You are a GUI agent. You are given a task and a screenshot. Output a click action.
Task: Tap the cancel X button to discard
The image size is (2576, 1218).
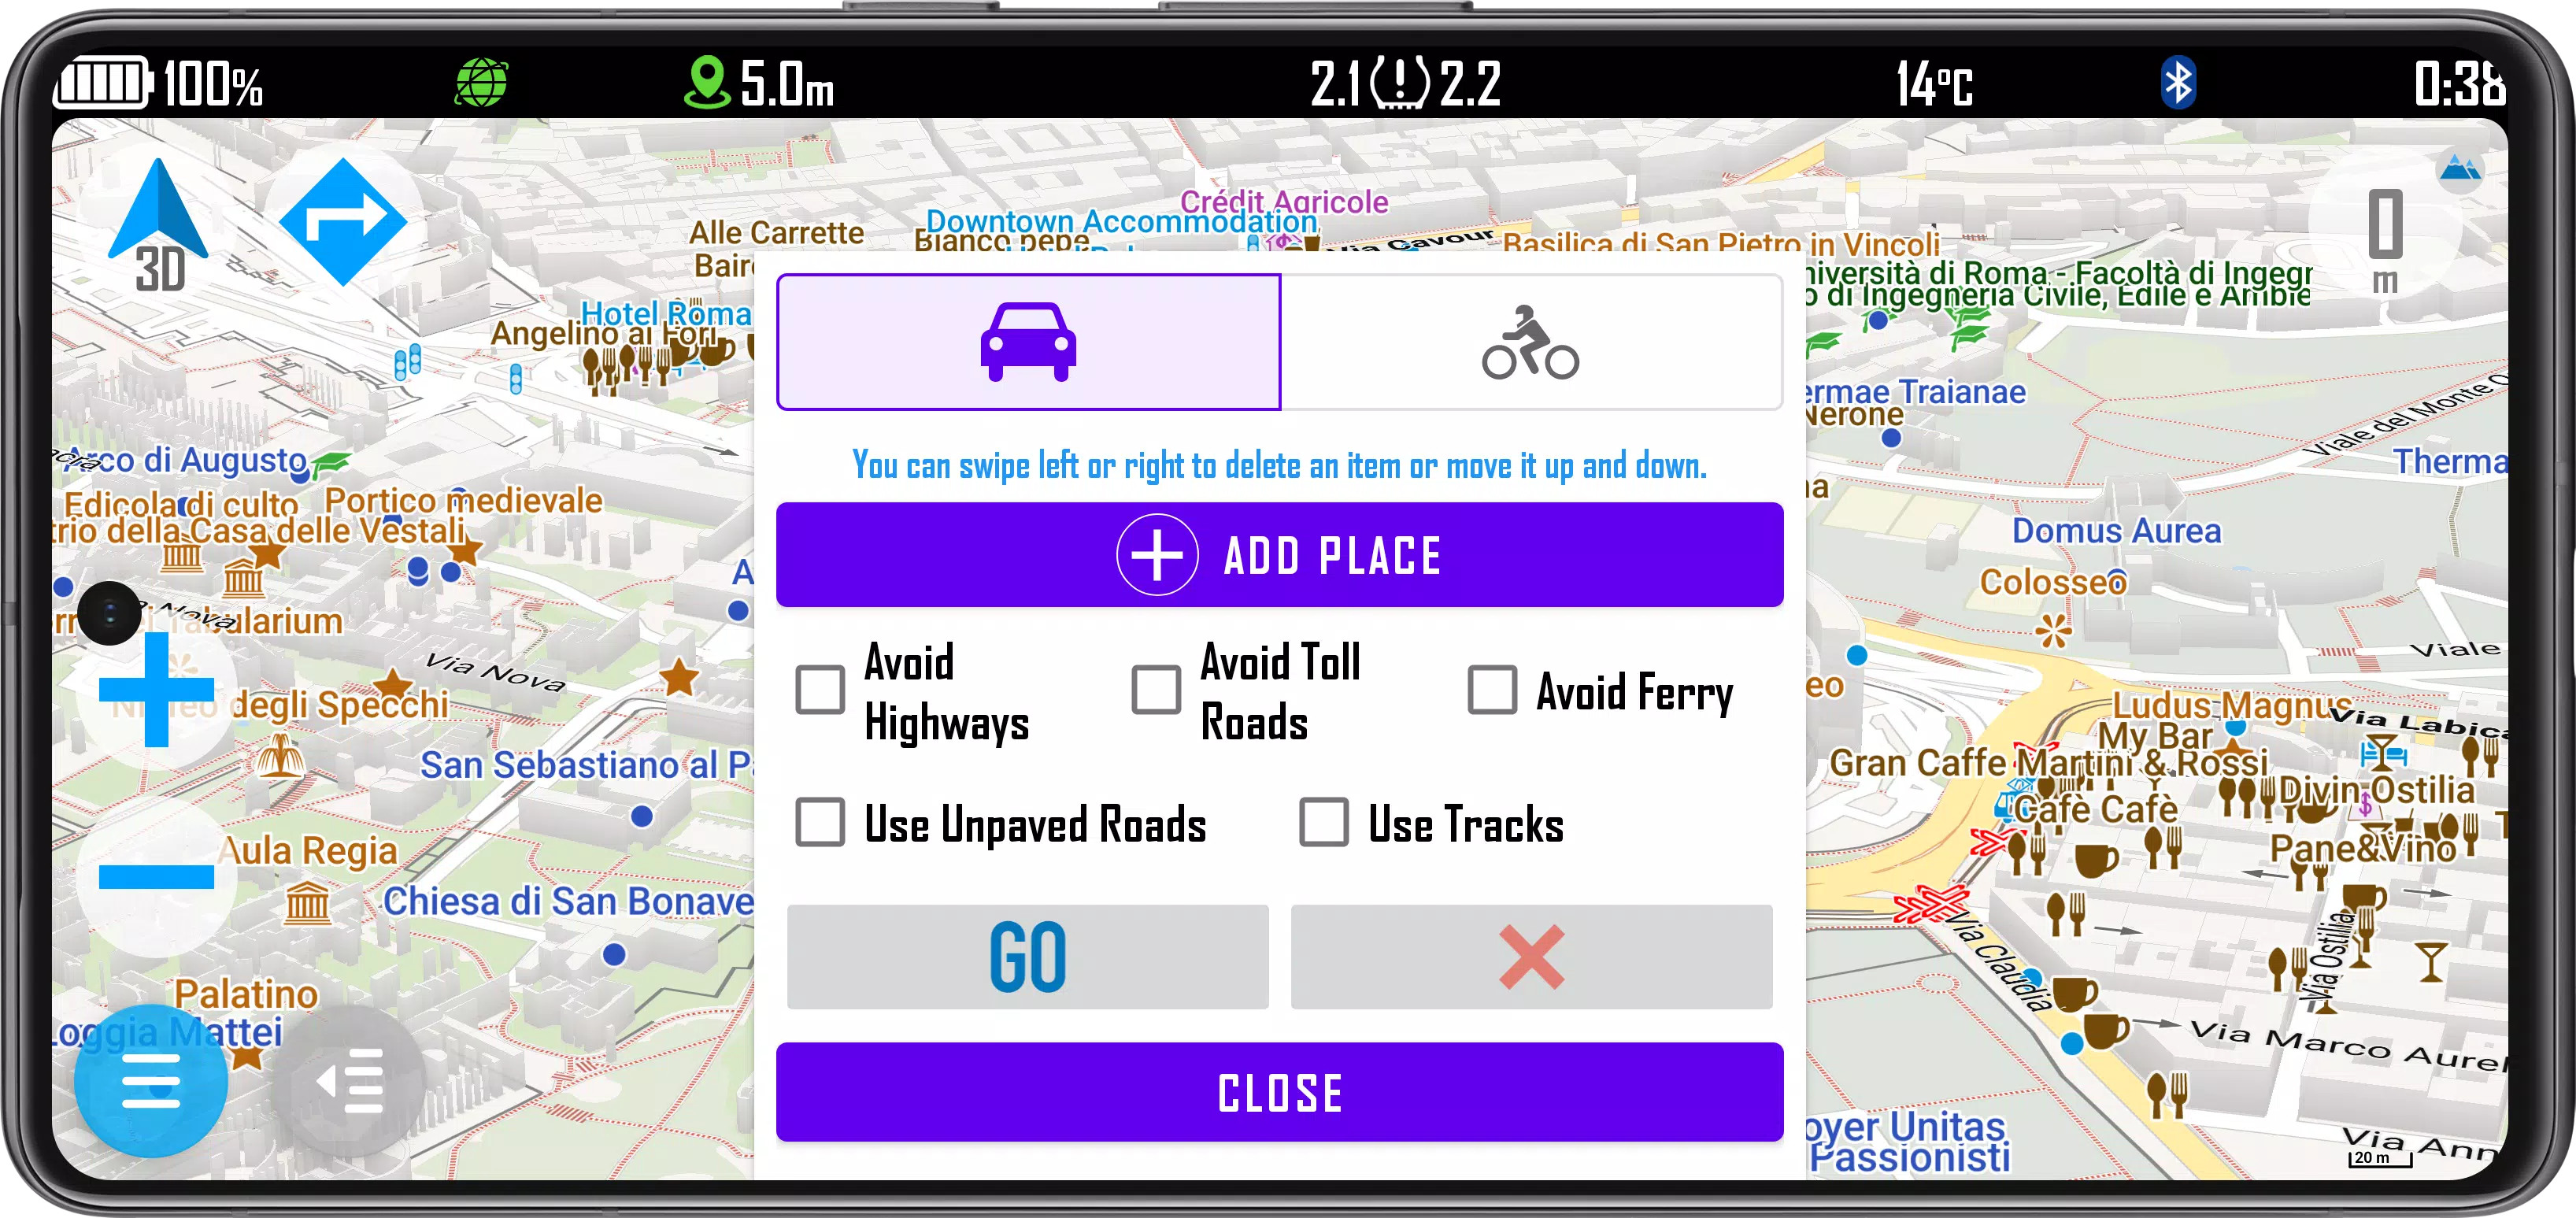tap(1530, 953)
